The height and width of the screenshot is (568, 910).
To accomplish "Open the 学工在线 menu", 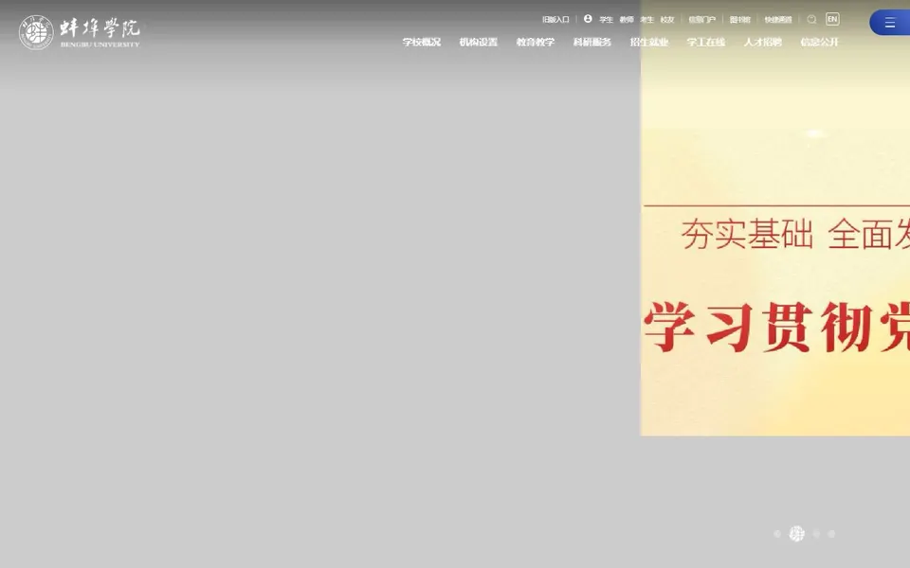I will [705, 42].
